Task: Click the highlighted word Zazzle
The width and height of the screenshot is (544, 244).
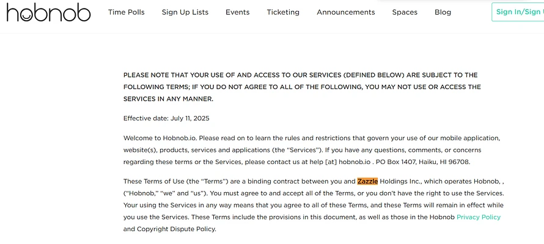Action: coord(367,181)
